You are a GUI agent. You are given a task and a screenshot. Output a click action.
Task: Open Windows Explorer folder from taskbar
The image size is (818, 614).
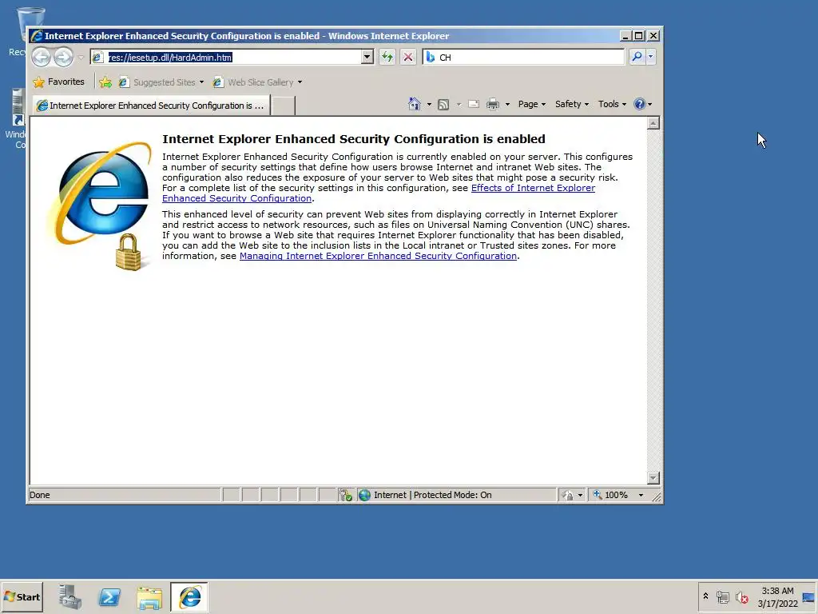tap(149, 596)
